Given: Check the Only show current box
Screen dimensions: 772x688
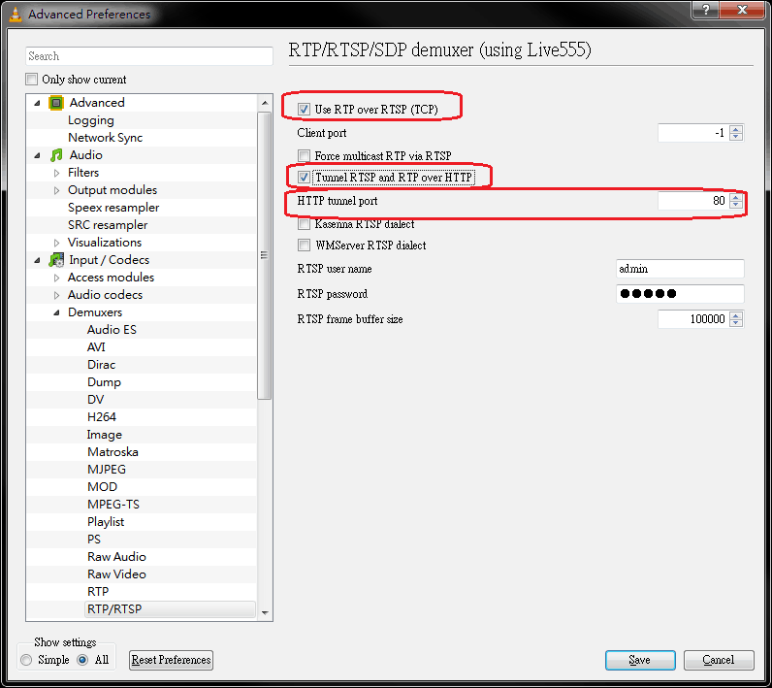Looking at the screenshot, I should point(31,79).
